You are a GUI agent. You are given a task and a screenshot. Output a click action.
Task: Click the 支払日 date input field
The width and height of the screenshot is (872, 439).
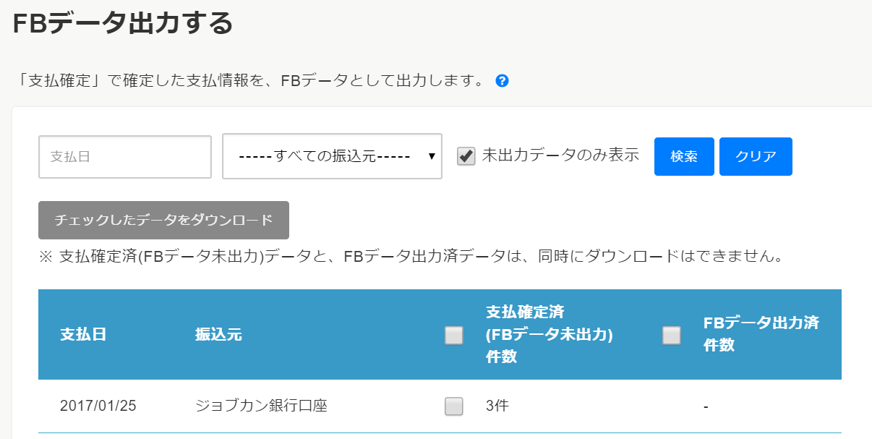pos(124,155)
